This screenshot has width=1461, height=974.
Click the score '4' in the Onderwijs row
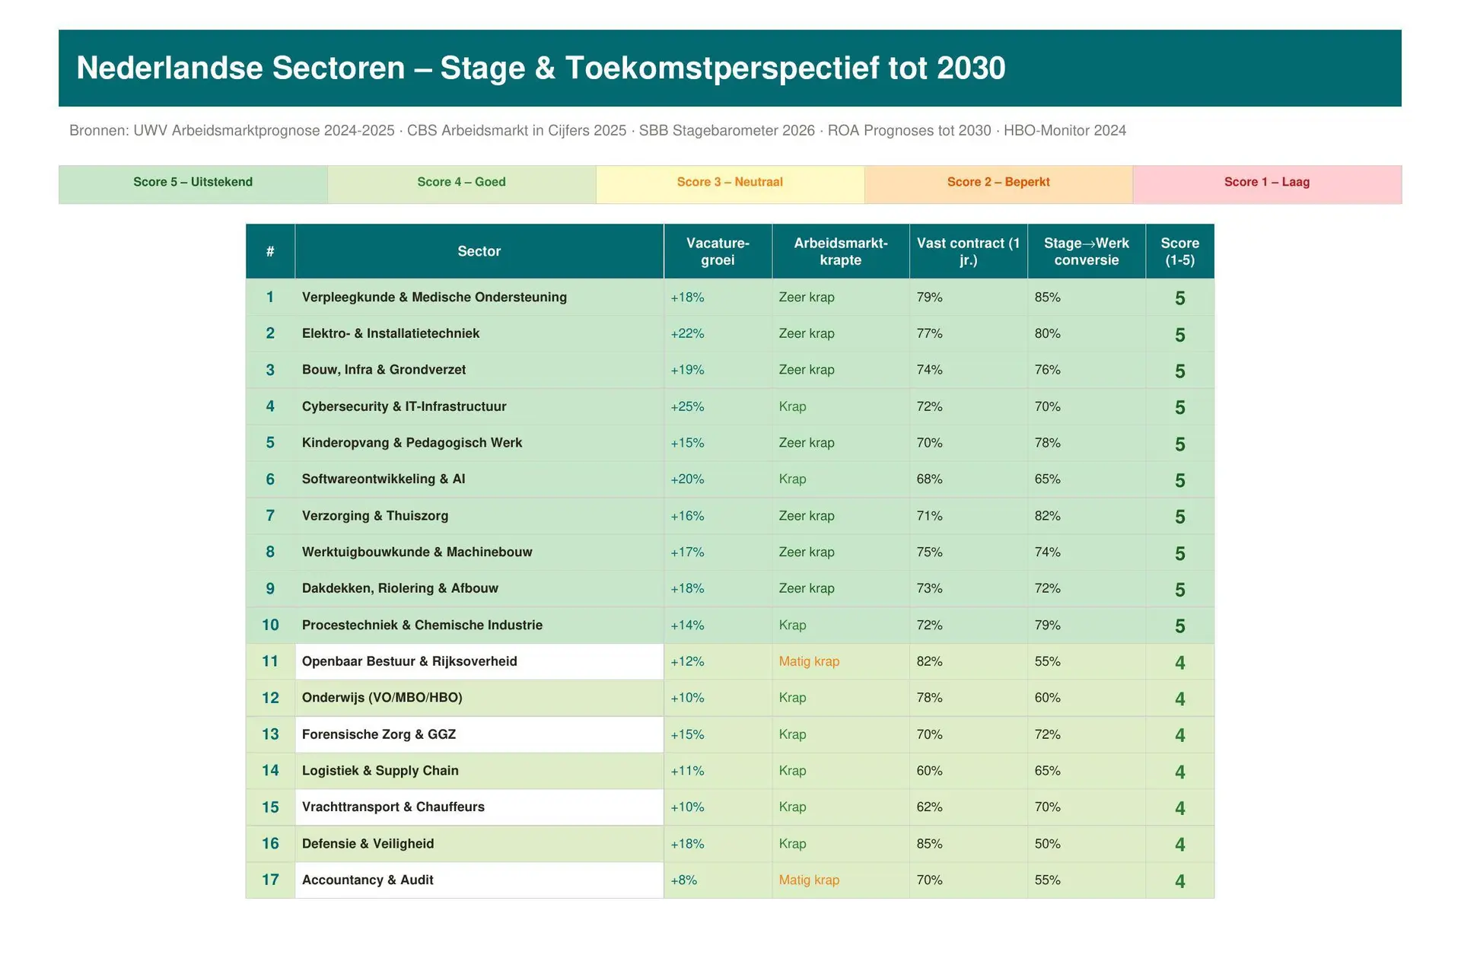(x=1180, y=699)
